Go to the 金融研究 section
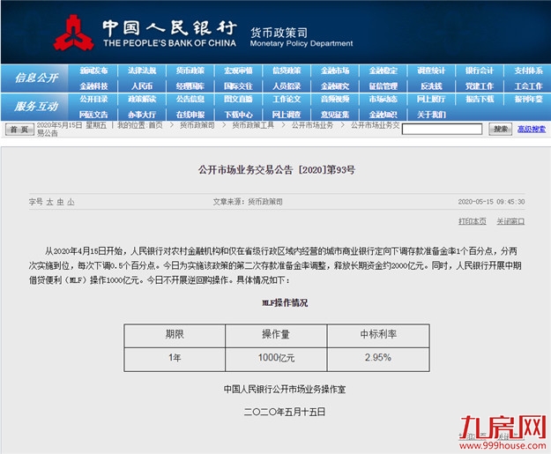 (x=335, y=86)
